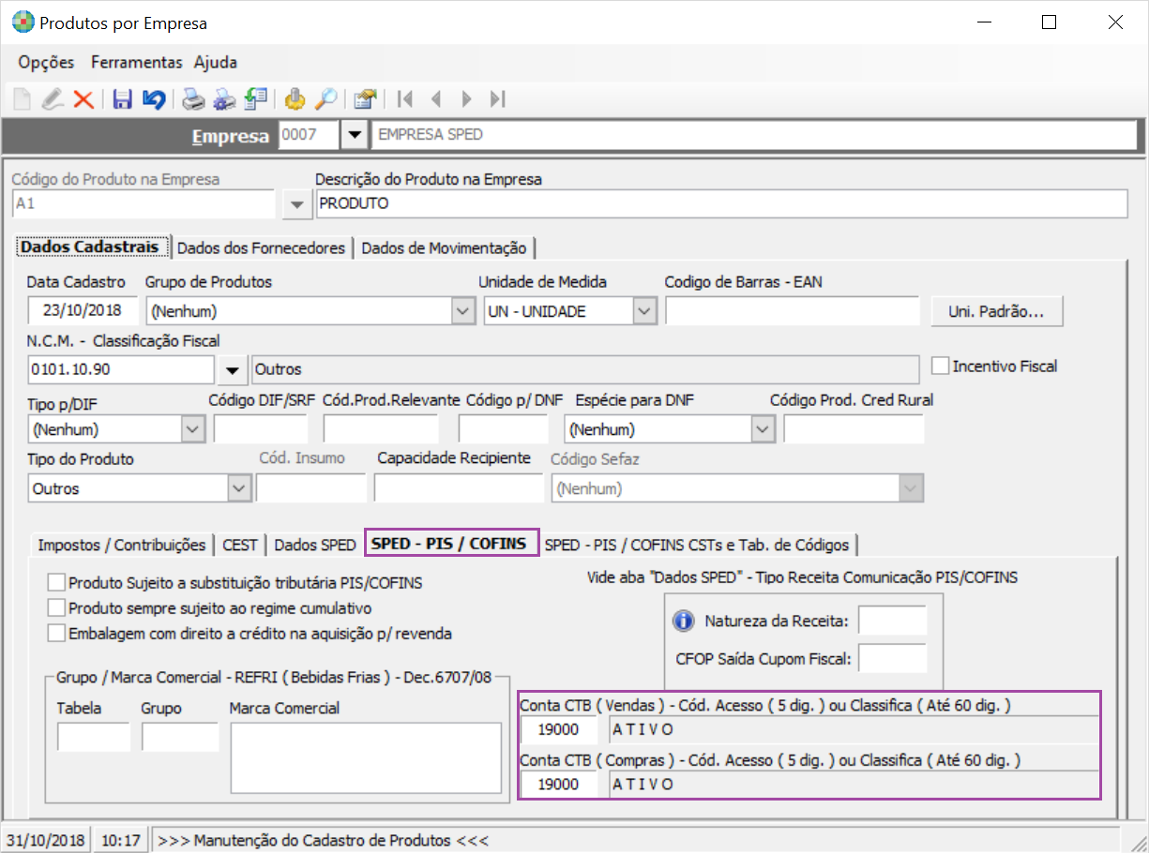Image resolution: width=1149 pixels, height=853 pixels.
Task: Expand the Grupo de Produtos dropdown
Action: [x=462, y=311]
